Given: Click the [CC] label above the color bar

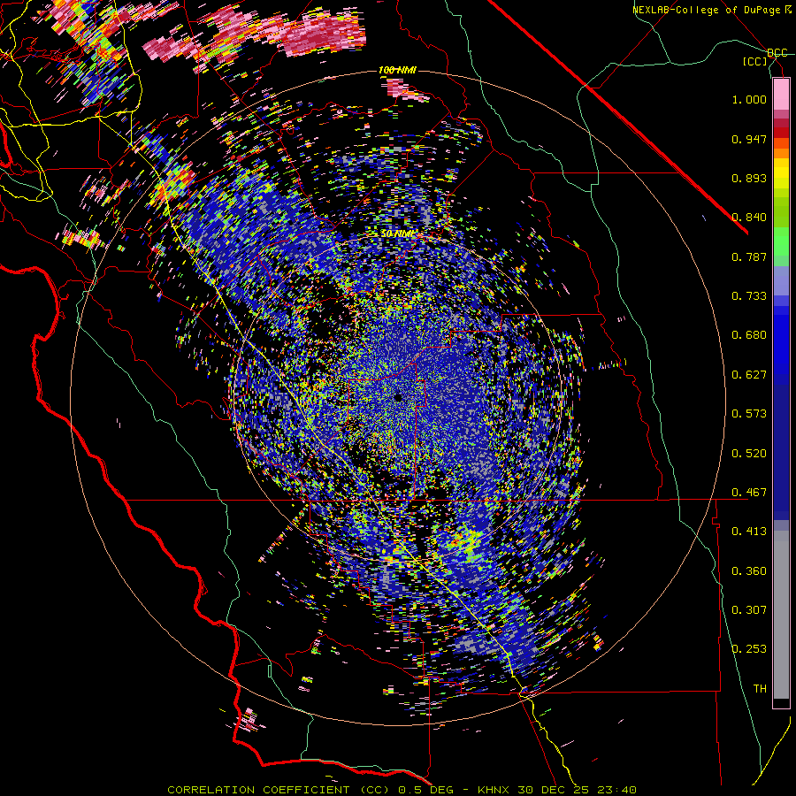Looking at the screenshot, I should 755,61.
